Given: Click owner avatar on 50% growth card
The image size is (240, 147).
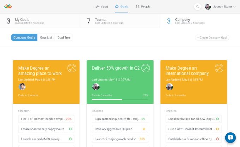Looking at the screenshot, I should [96, 87].
